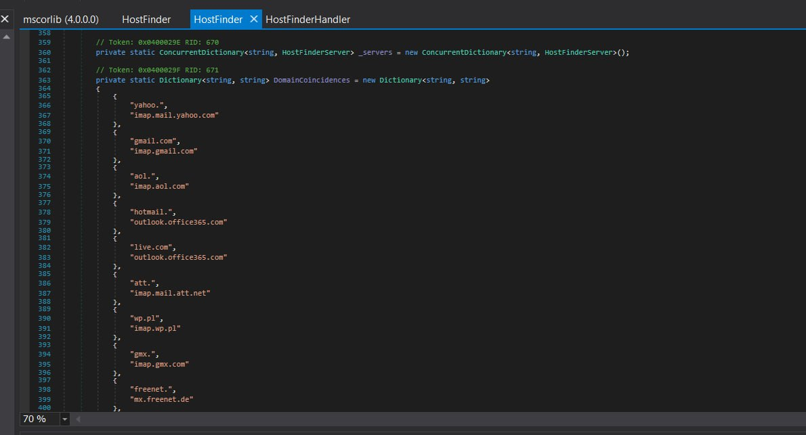This screenshot has width=806, height=435.
Task: Click the "imap.mail.yahoo.com" string
Action: pos(174,115)
